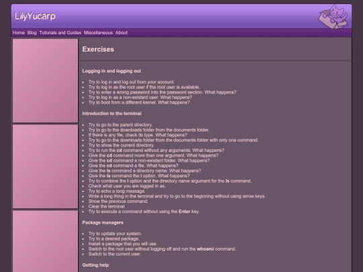Open Tutorials and Guides menu
The width and height of the screenshot is (363, 272).
(x=61, y=33)
